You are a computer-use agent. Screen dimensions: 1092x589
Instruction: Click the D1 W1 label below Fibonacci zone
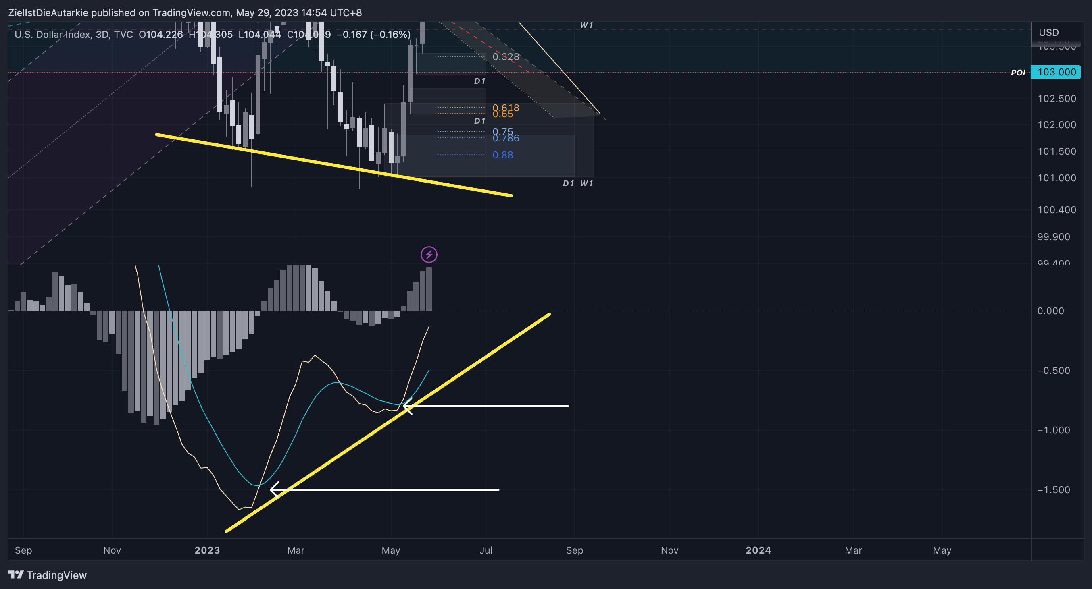point(577,183)
